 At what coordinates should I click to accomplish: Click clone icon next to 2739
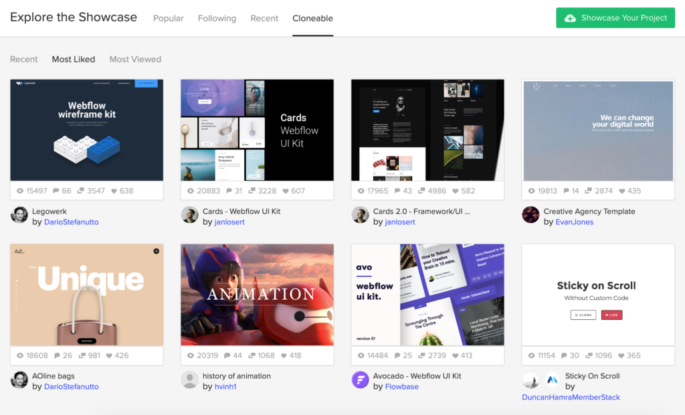point(421,355)
